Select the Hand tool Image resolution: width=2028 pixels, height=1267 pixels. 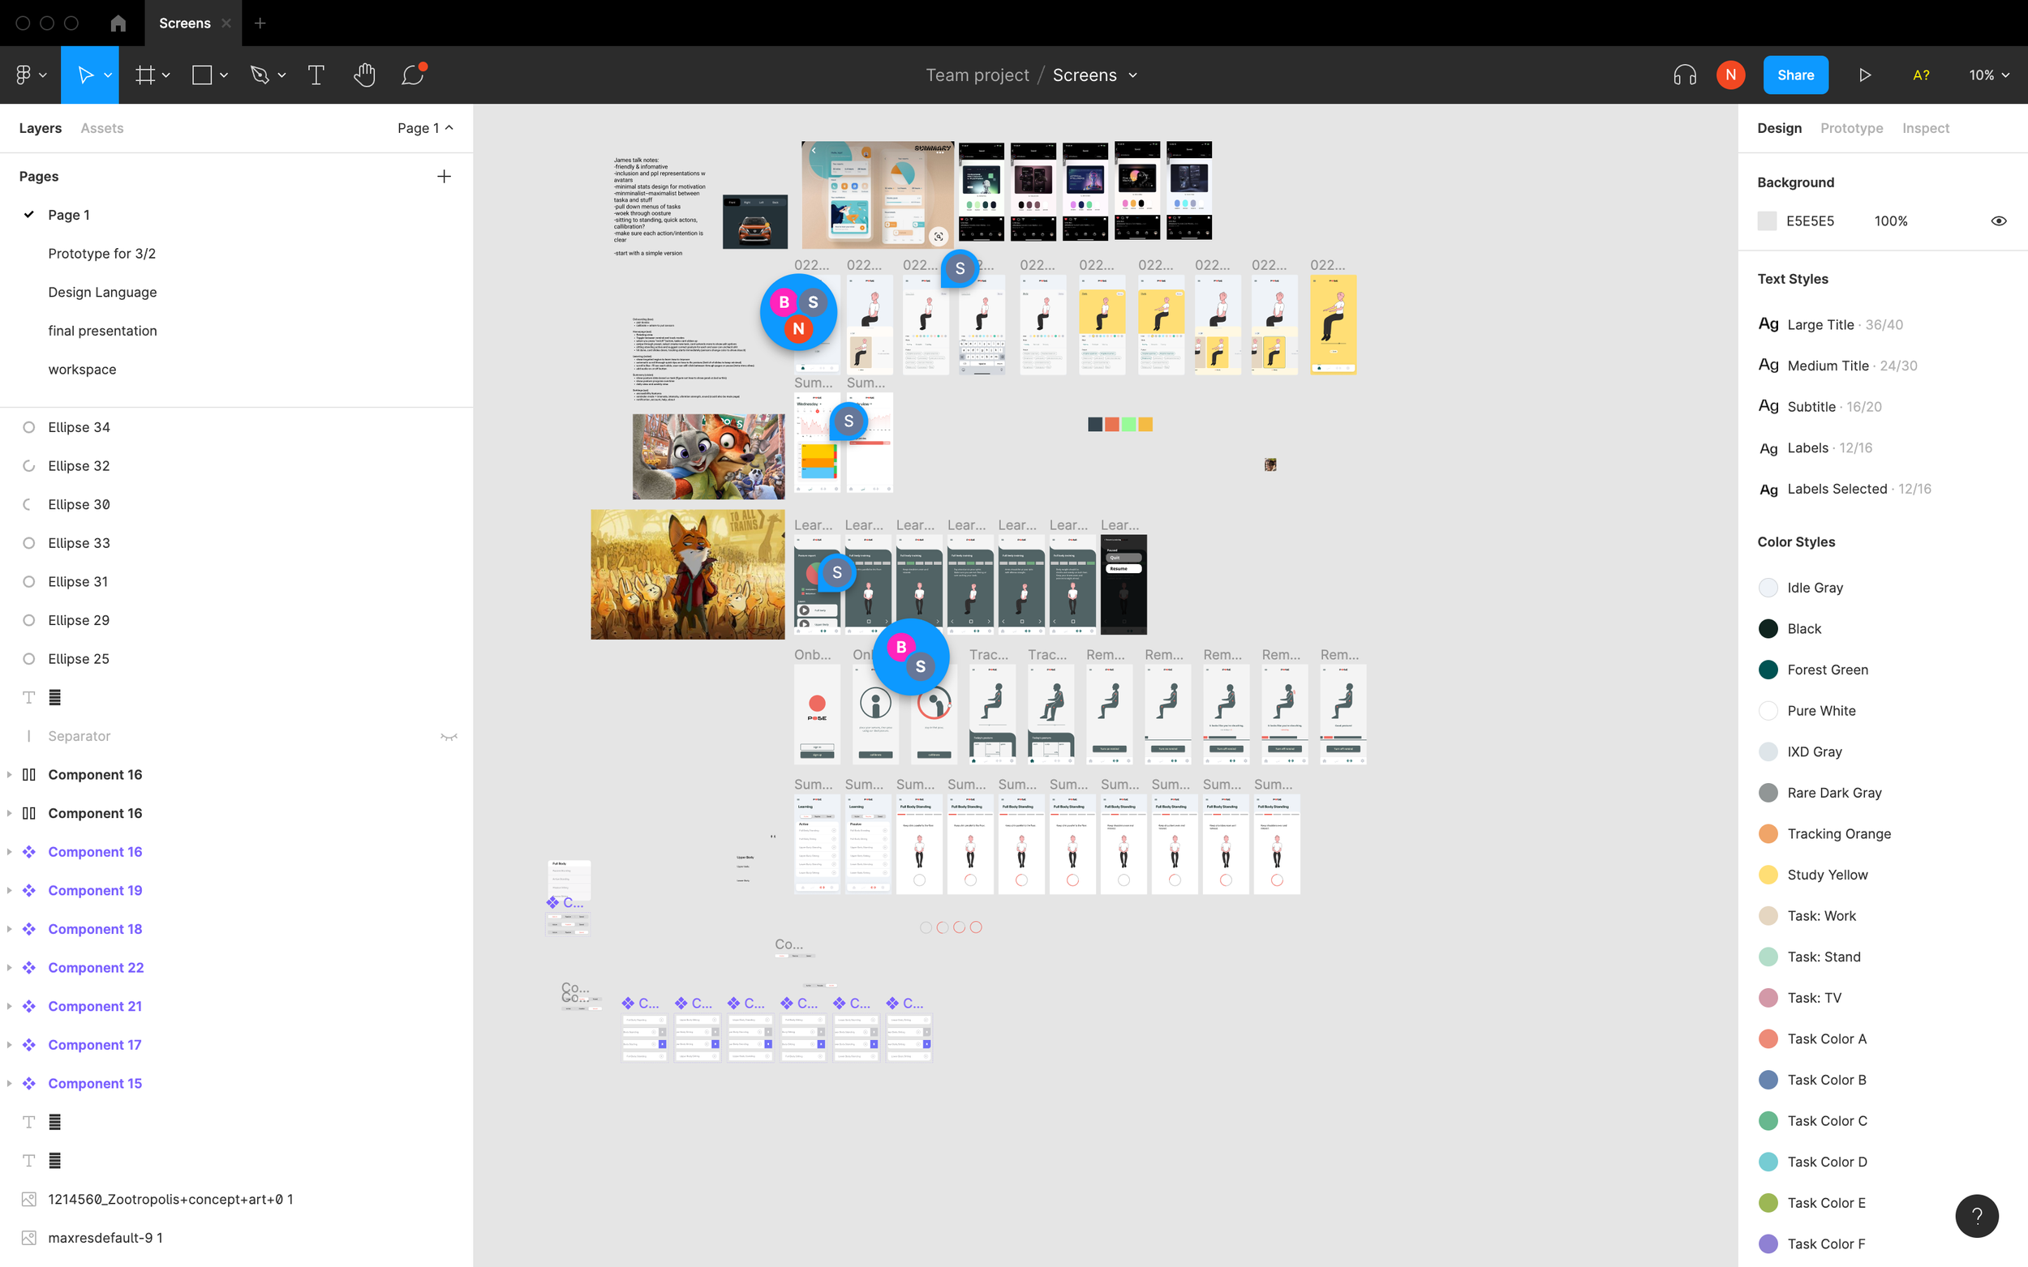(x=364, y=75)
